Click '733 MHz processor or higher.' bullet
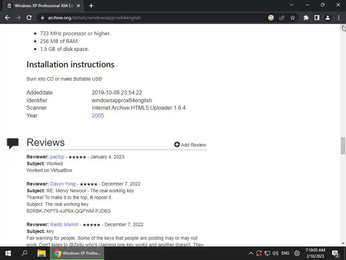The image size is (346, 260). point(75,34)
